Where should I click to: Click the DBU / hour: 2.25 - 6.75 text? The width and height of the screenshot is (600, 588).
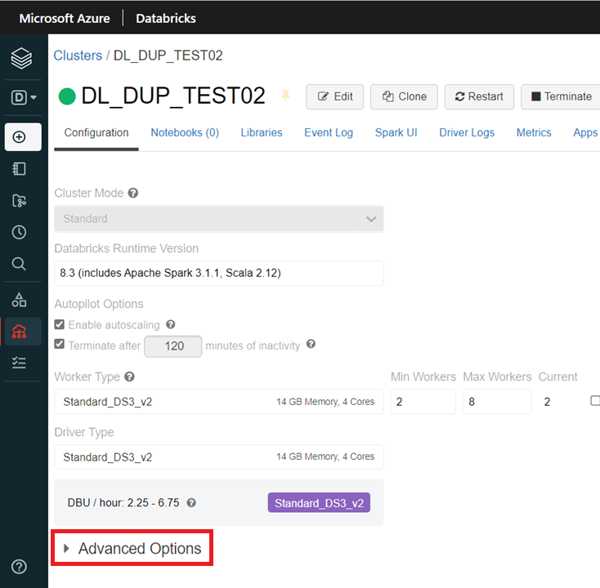pos(123,503)
